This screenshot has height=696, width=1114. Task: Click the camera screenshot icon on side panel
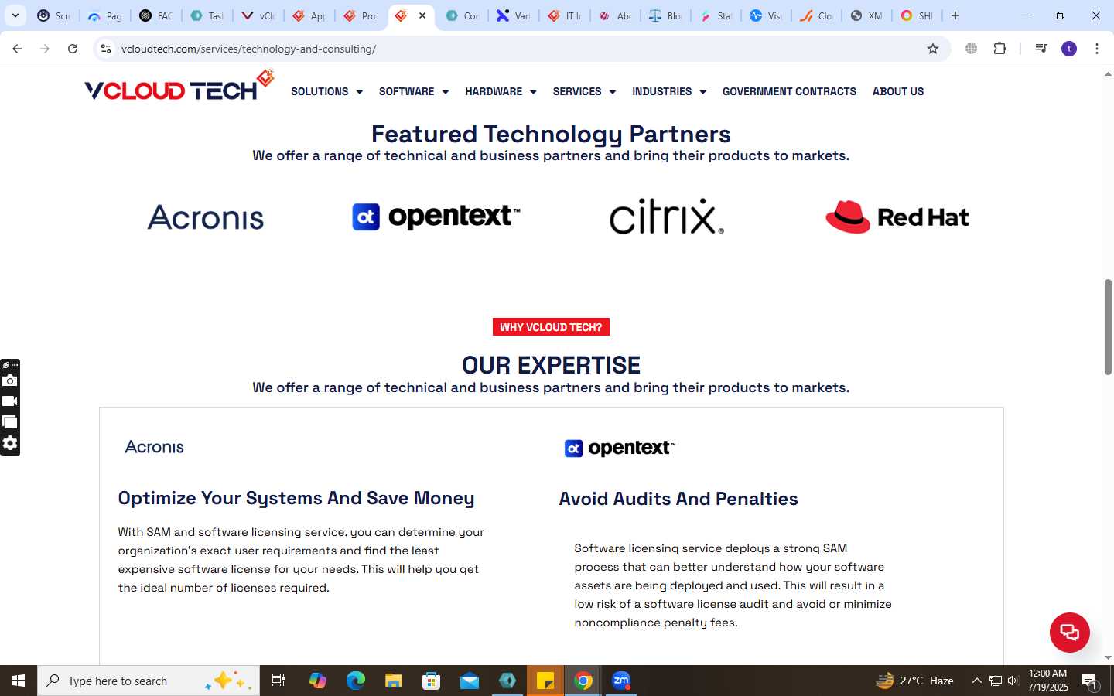click(10, 380)
